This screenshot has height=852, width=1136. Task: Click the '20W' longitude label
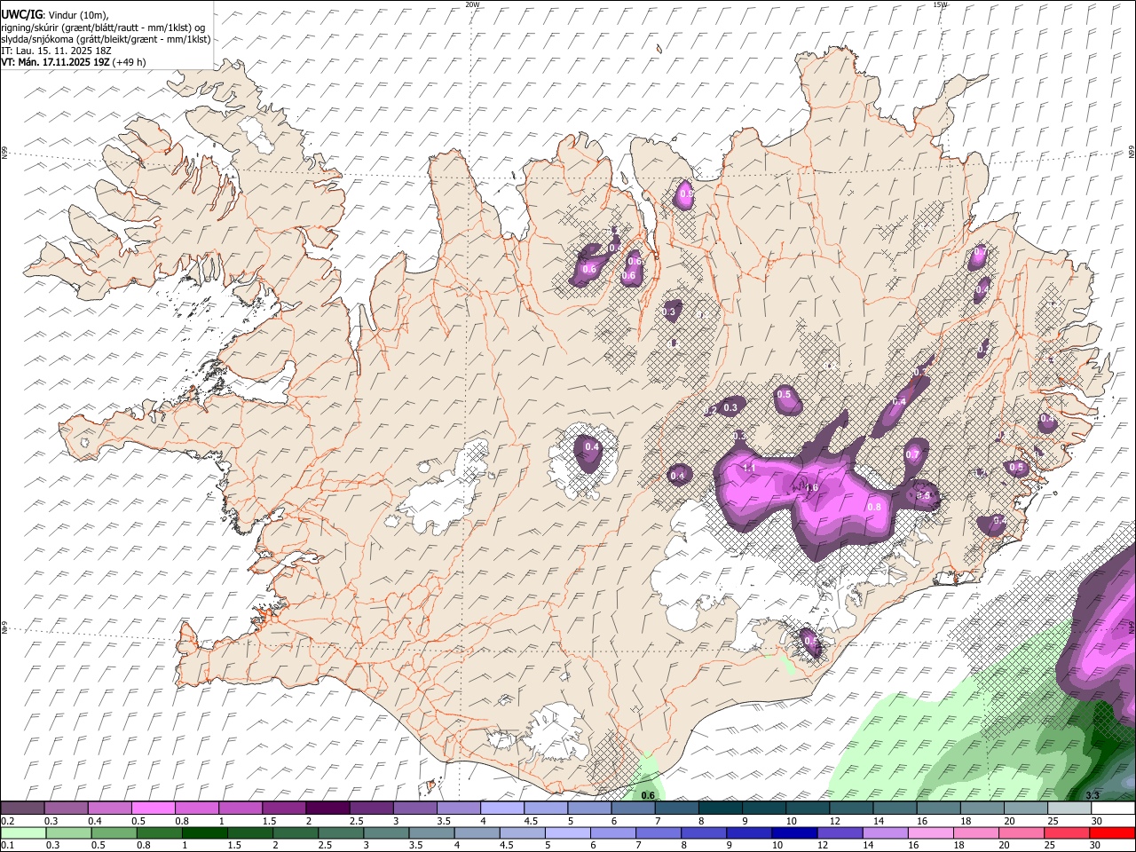tap(472, 4)
